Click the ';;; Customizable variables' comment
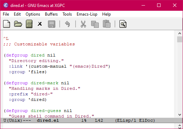Screen dimensions: 183x129 (39, 44)
